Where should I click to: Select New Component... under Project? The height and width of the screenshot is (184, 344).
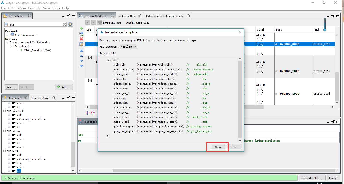point(27,35)
